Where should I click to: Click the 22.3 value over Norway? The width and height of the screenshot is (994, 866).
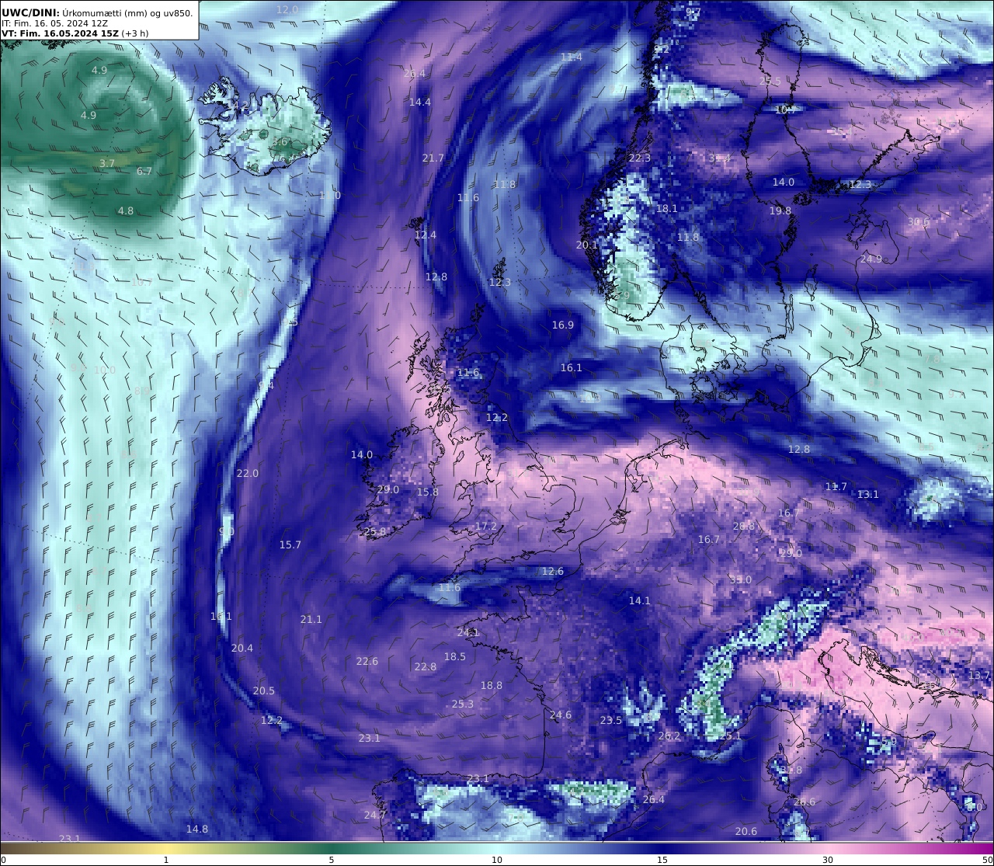point(639,158)
